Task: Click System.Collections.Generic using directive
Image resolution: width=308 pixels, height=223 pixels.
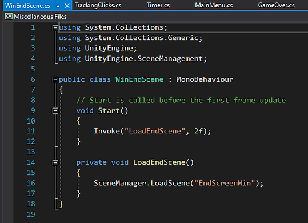Action: (x=142, y=38)
